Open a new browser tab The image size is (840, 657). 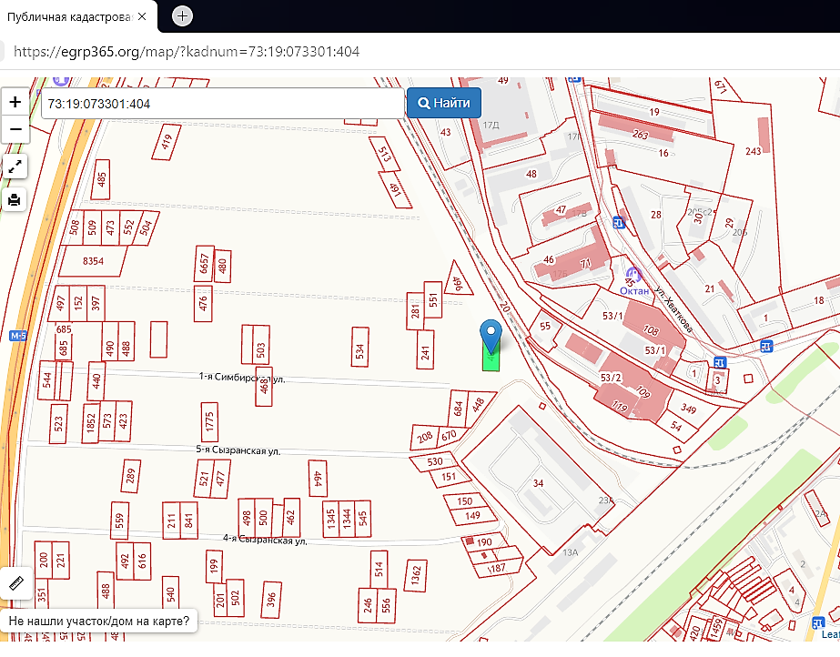(183, 15)
